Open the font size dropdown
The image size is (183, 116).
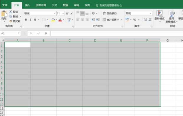63,13
